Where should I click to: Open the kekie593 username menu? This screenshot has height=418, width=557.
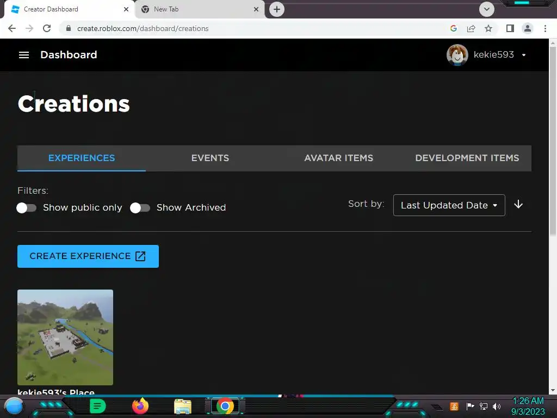(x=493, y=55)
